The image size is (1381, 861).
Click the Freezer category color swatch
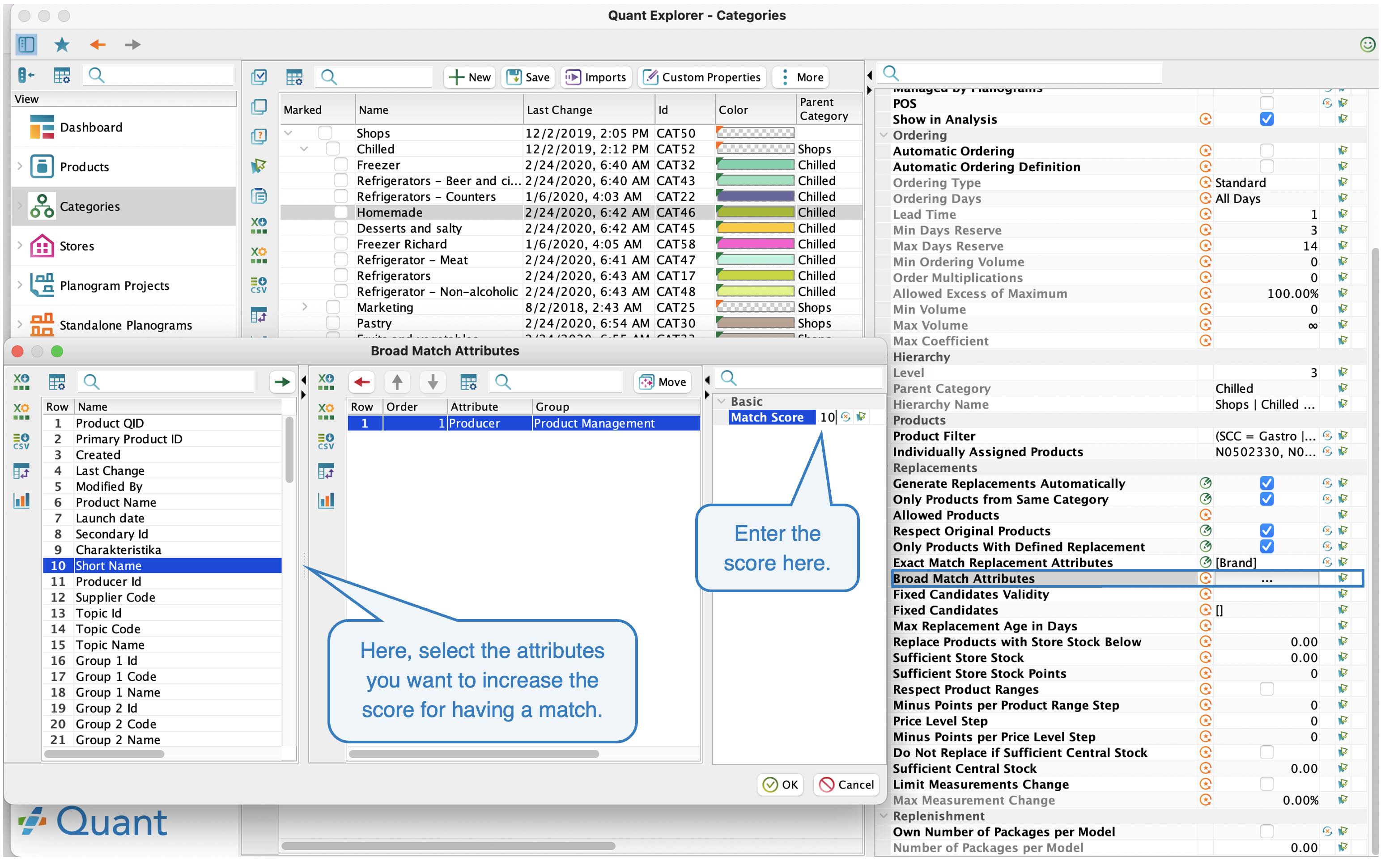755,165
